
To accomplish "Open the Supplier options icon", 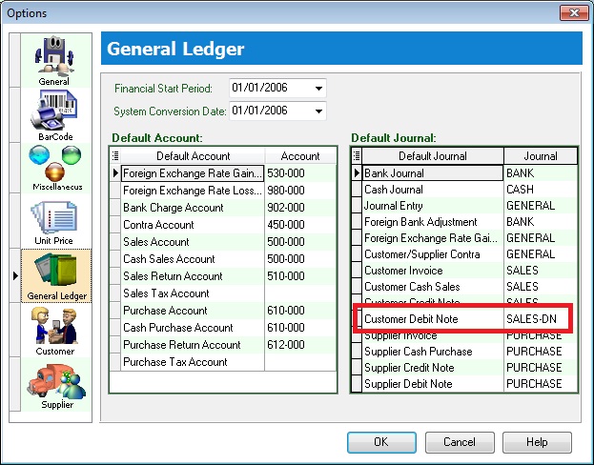I will click(x=55, y=385).
